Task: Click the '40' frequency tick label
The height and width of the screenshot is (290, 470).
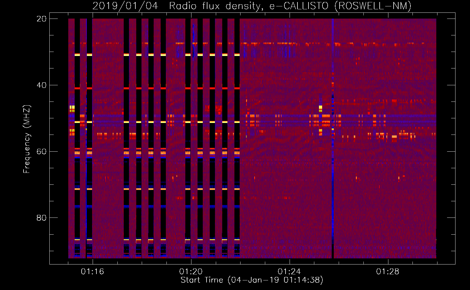Action: tap(42, 85)
